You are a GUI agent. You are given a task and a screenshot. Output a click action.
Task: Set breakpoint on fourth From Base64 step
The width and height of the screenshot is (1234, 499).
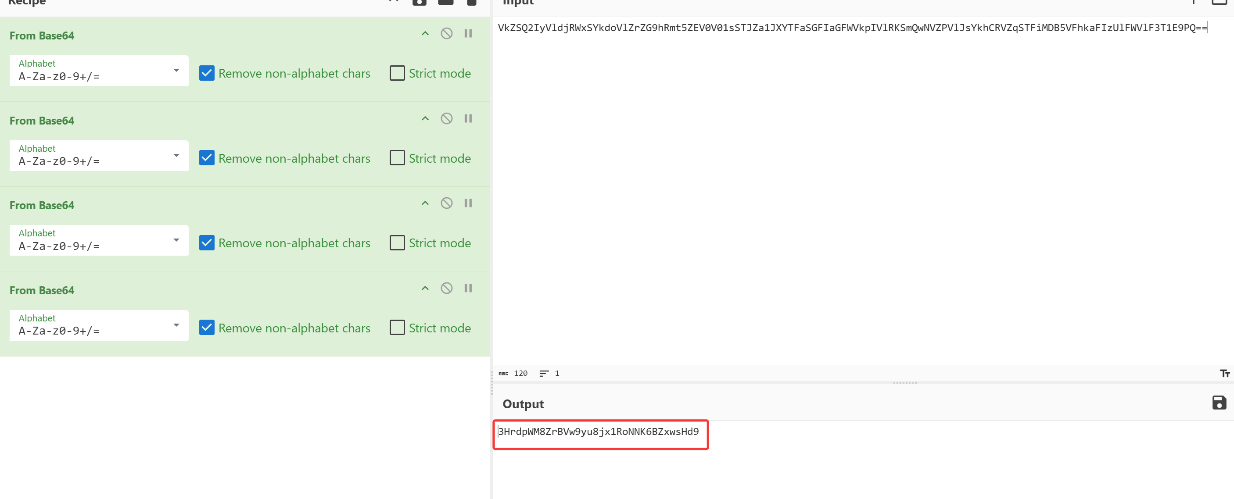pos(468,288)
